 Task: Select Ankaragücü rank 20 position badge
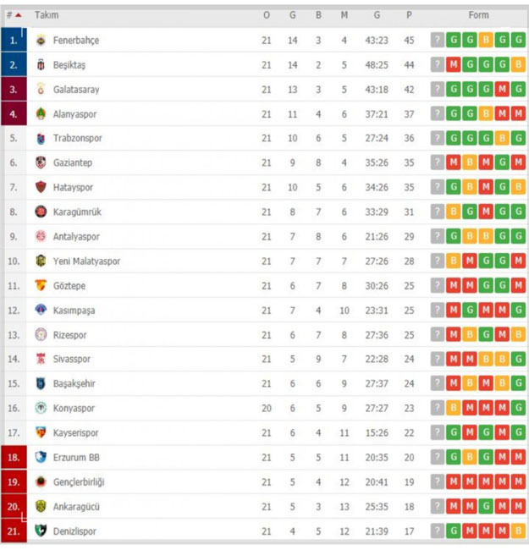[14, 507]
